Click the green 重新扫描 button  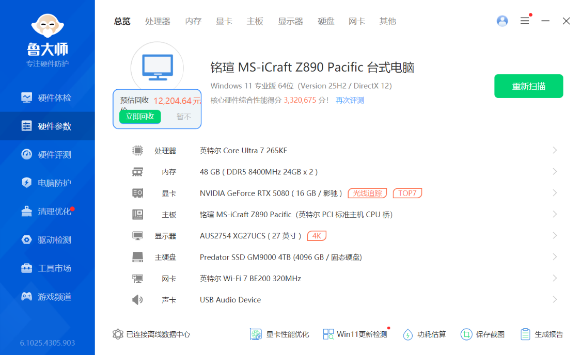(528, 86)
